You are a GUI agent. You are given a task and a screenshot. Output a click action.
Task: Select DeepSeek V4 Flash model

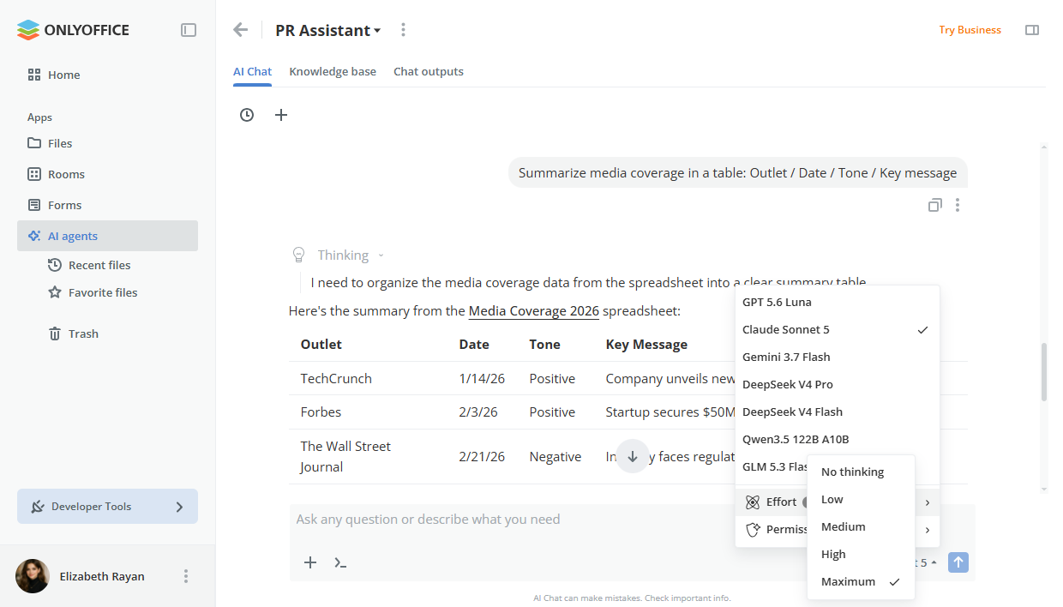coord(838,412)
